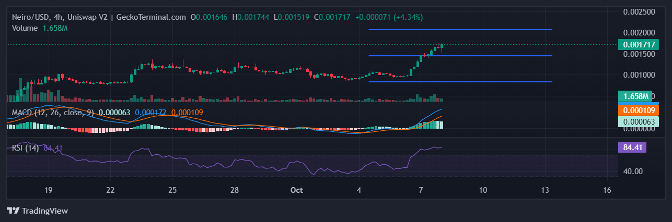This screenshot has height=222, width=672.
Task: Click the date label 22 on time axis
Action: pyautogui.click(x=110, y=190)
